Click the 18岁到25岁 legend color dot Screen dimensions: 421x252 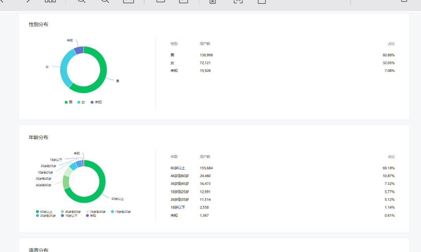(112, 212)
